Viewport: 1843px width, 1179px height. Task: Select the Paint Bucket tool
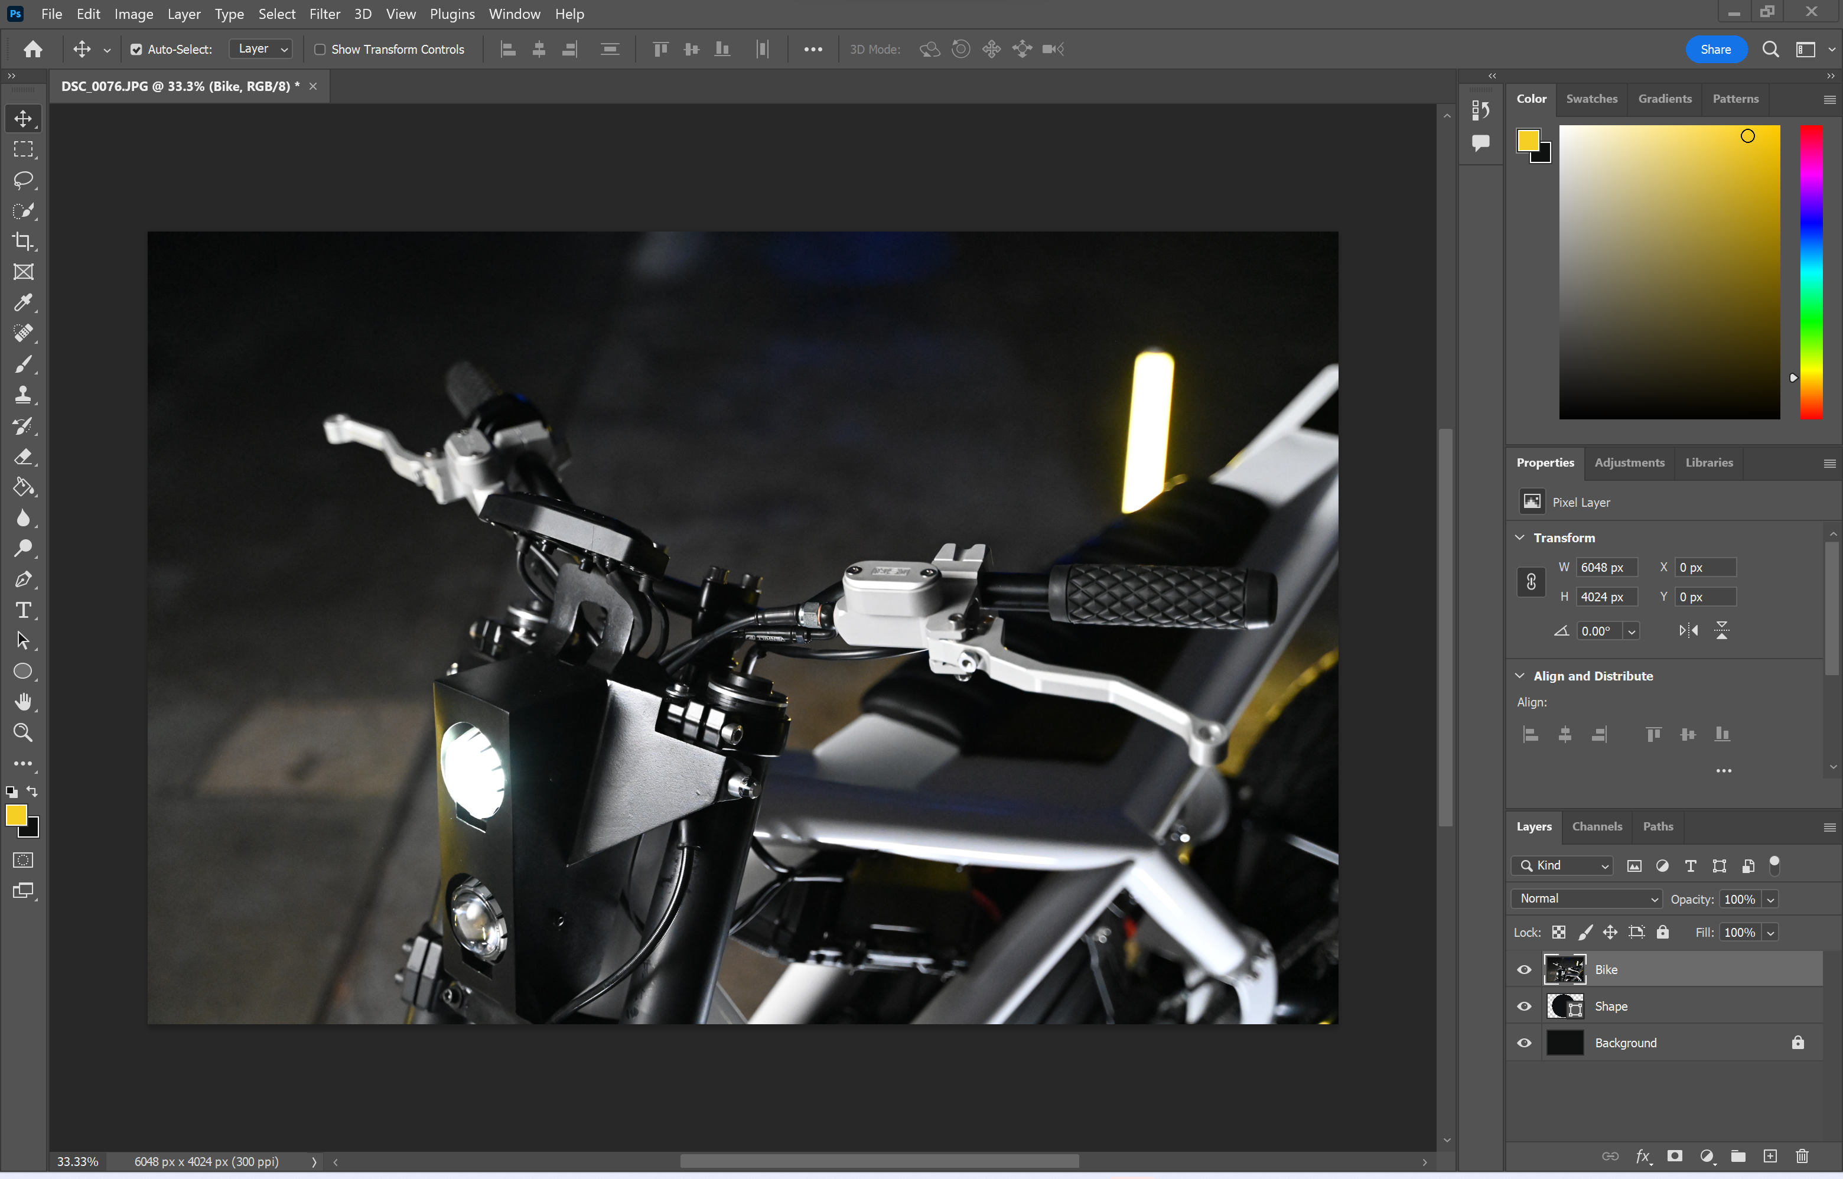coord(23,487)
